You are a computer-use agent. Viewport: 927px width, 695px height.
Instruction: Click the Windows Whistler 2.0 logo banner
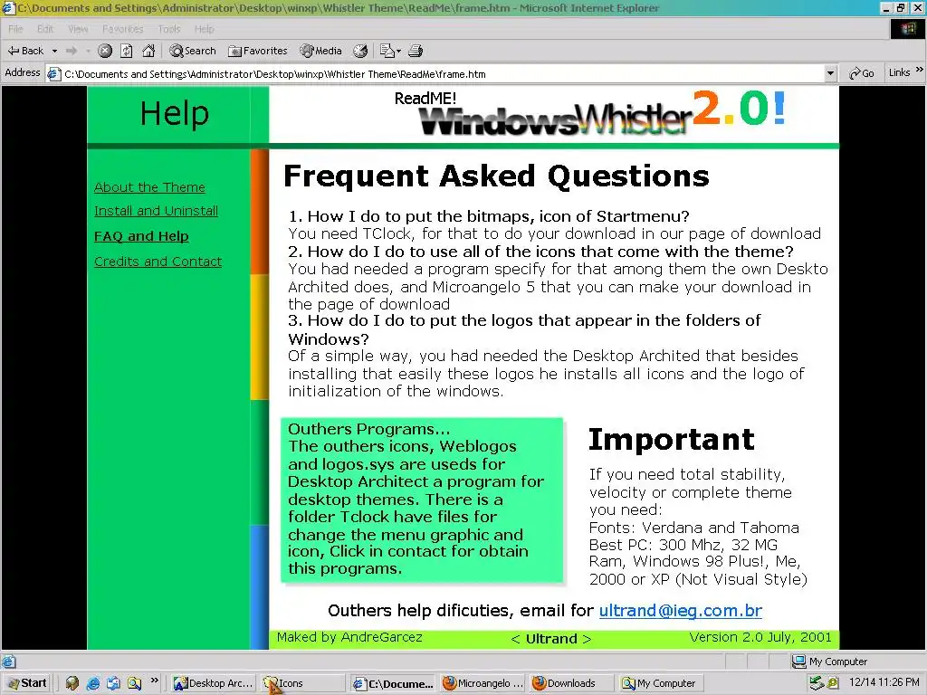602,113
